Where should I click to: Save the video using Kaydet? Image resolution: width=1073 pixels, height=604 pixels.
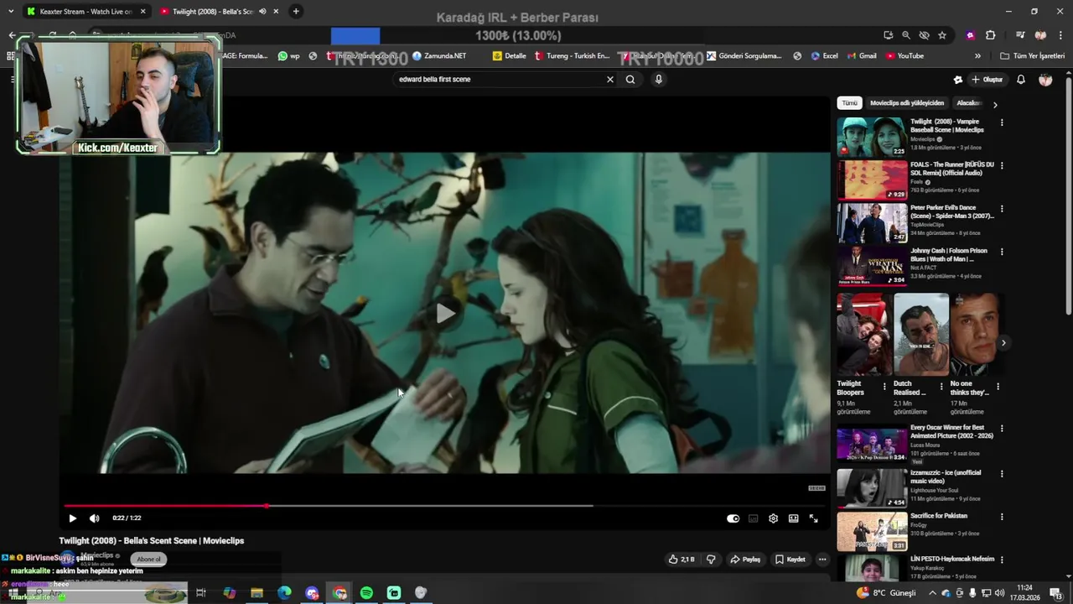pyautogui.click(x=790, y=560)
